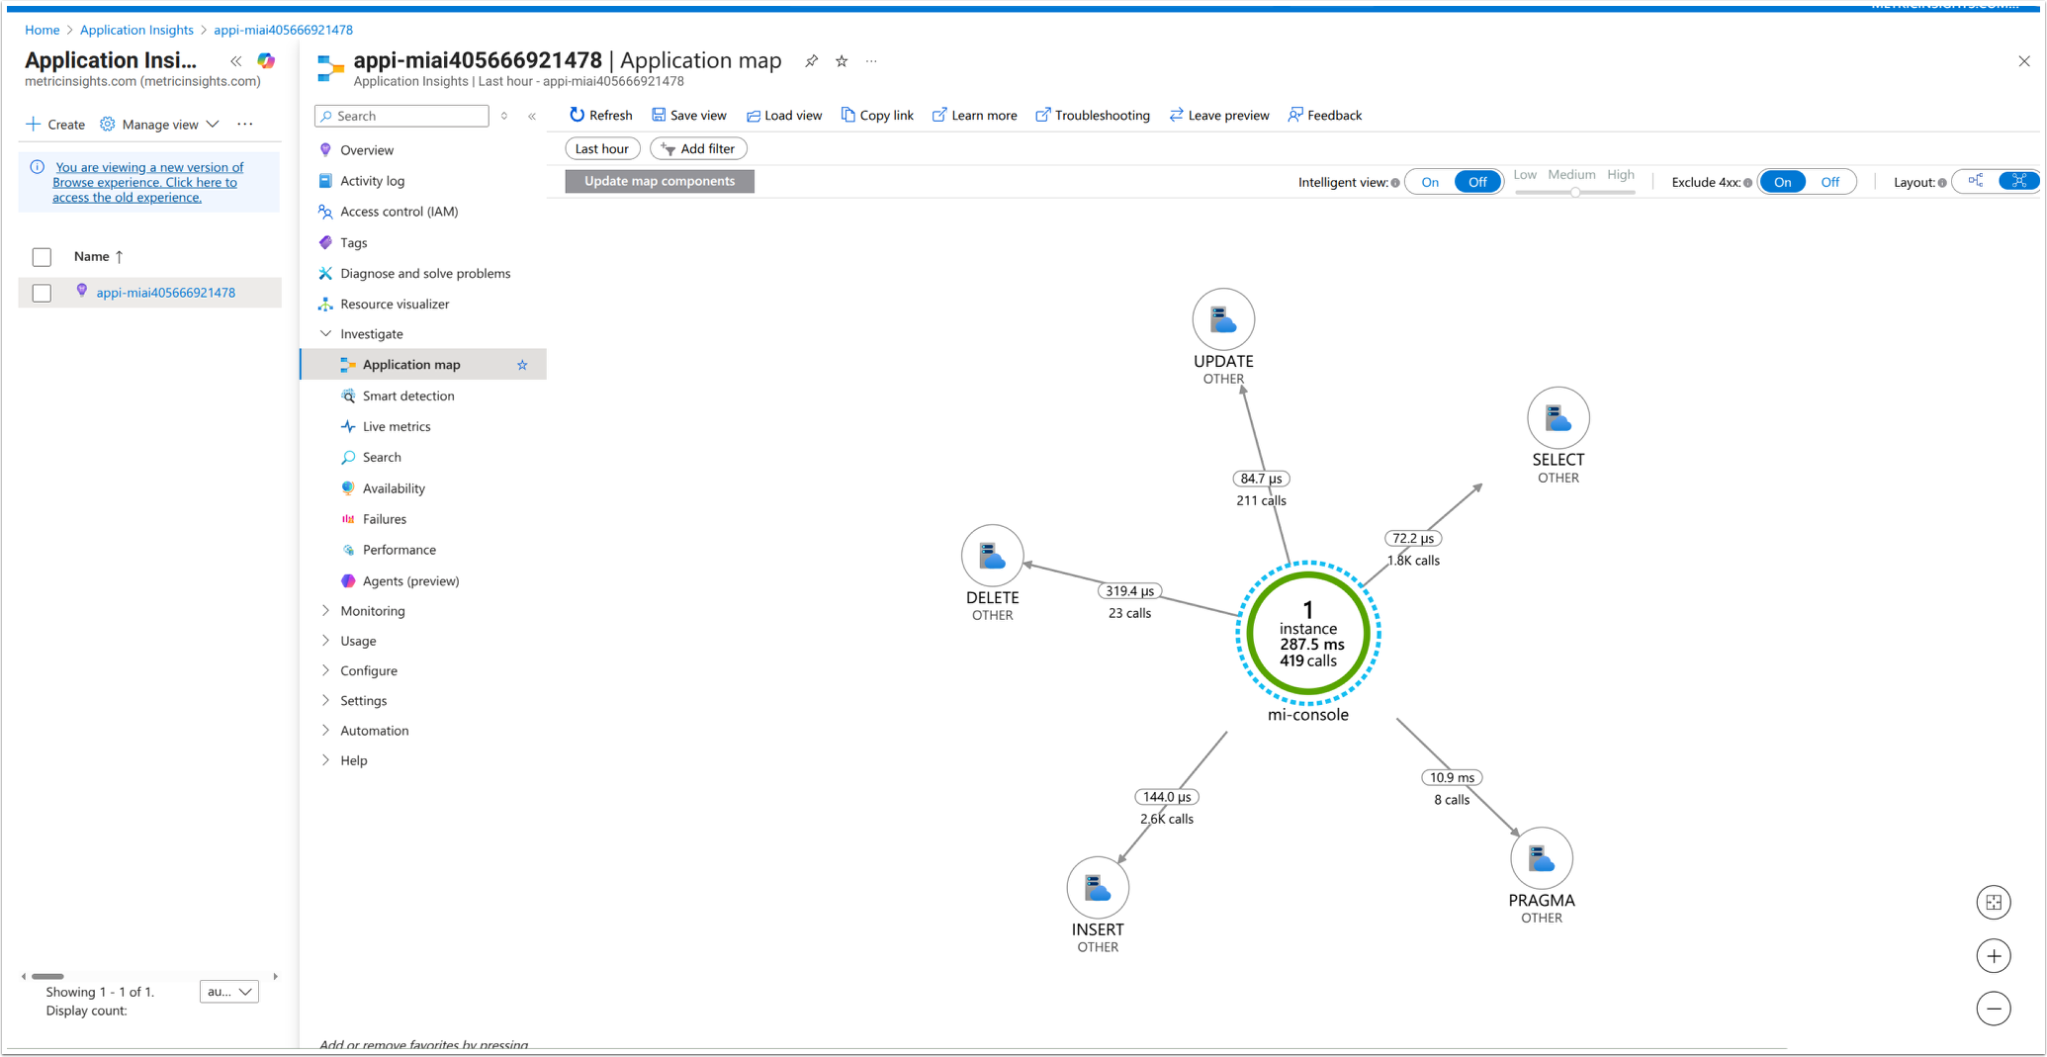2047x1057 pixels.
Task: Go to the Failures menu item
Action: (x=384, y=519)
